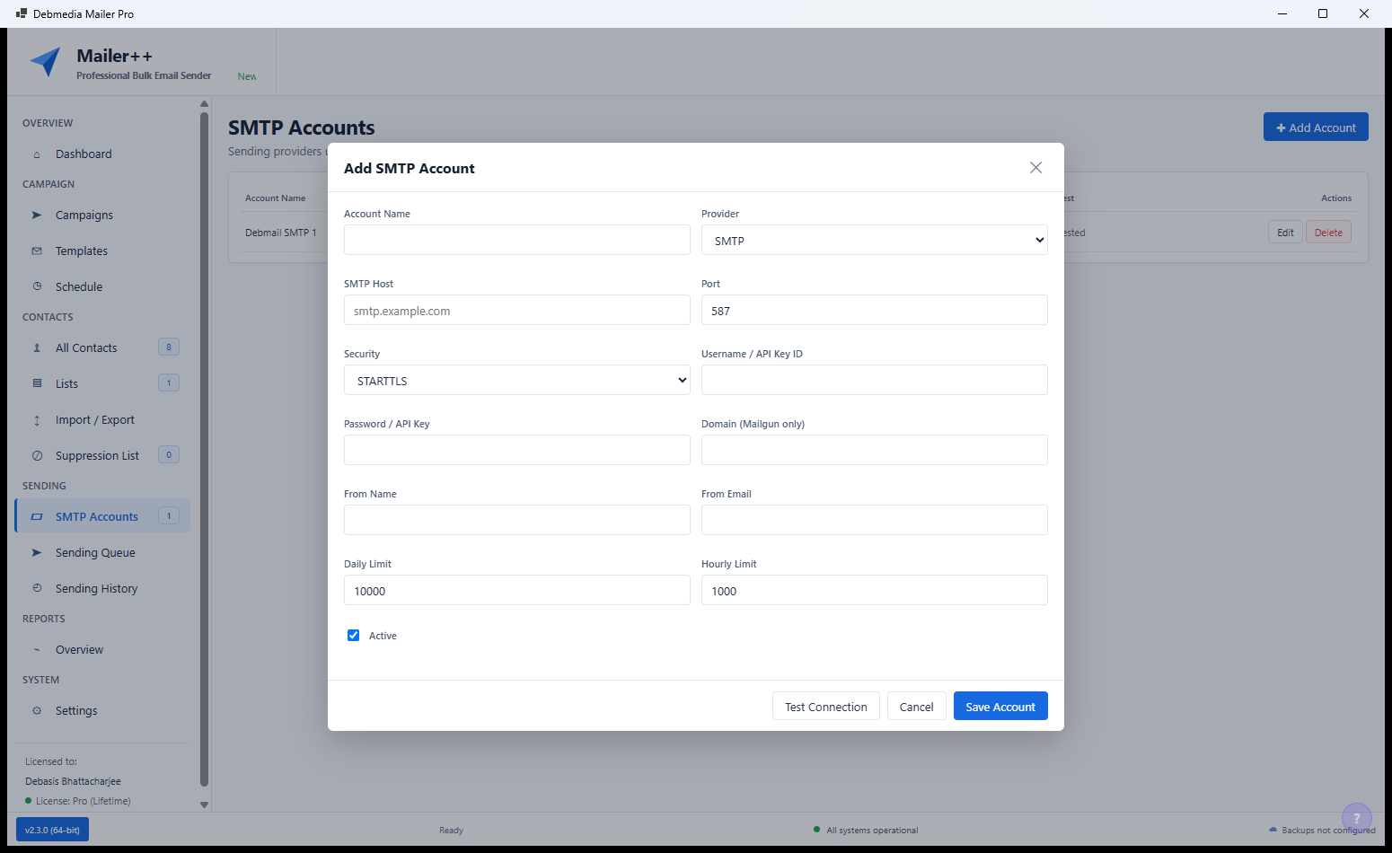The height and width of the screenshot is (853, 1392).
Task: Open the Security STARTTLS dropdown
Action: pyautogui.click(x=516, y=381)
